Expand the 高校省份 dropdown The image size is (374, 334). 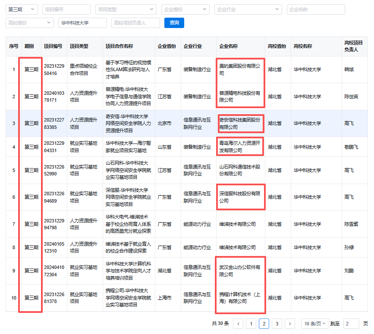coord(30,23)
